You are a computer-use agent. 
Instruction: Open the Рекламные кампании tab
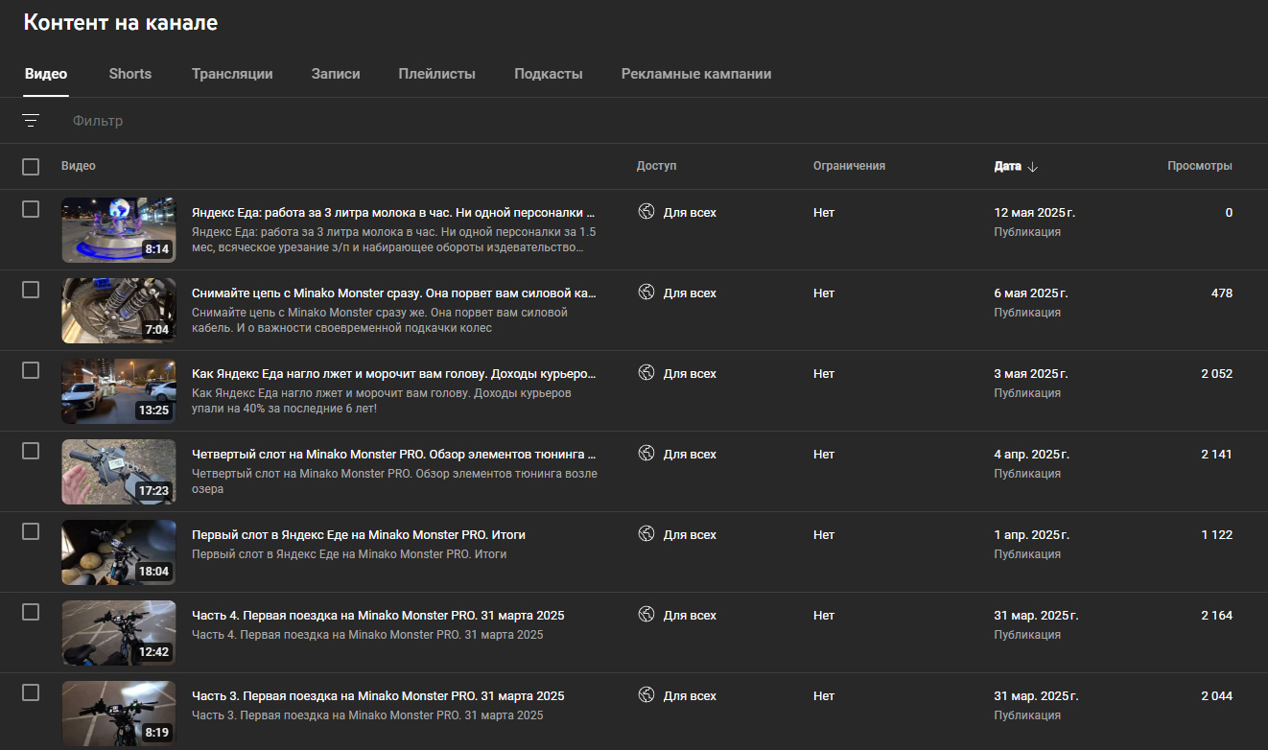pyautogui.click(x=696, y=74)
